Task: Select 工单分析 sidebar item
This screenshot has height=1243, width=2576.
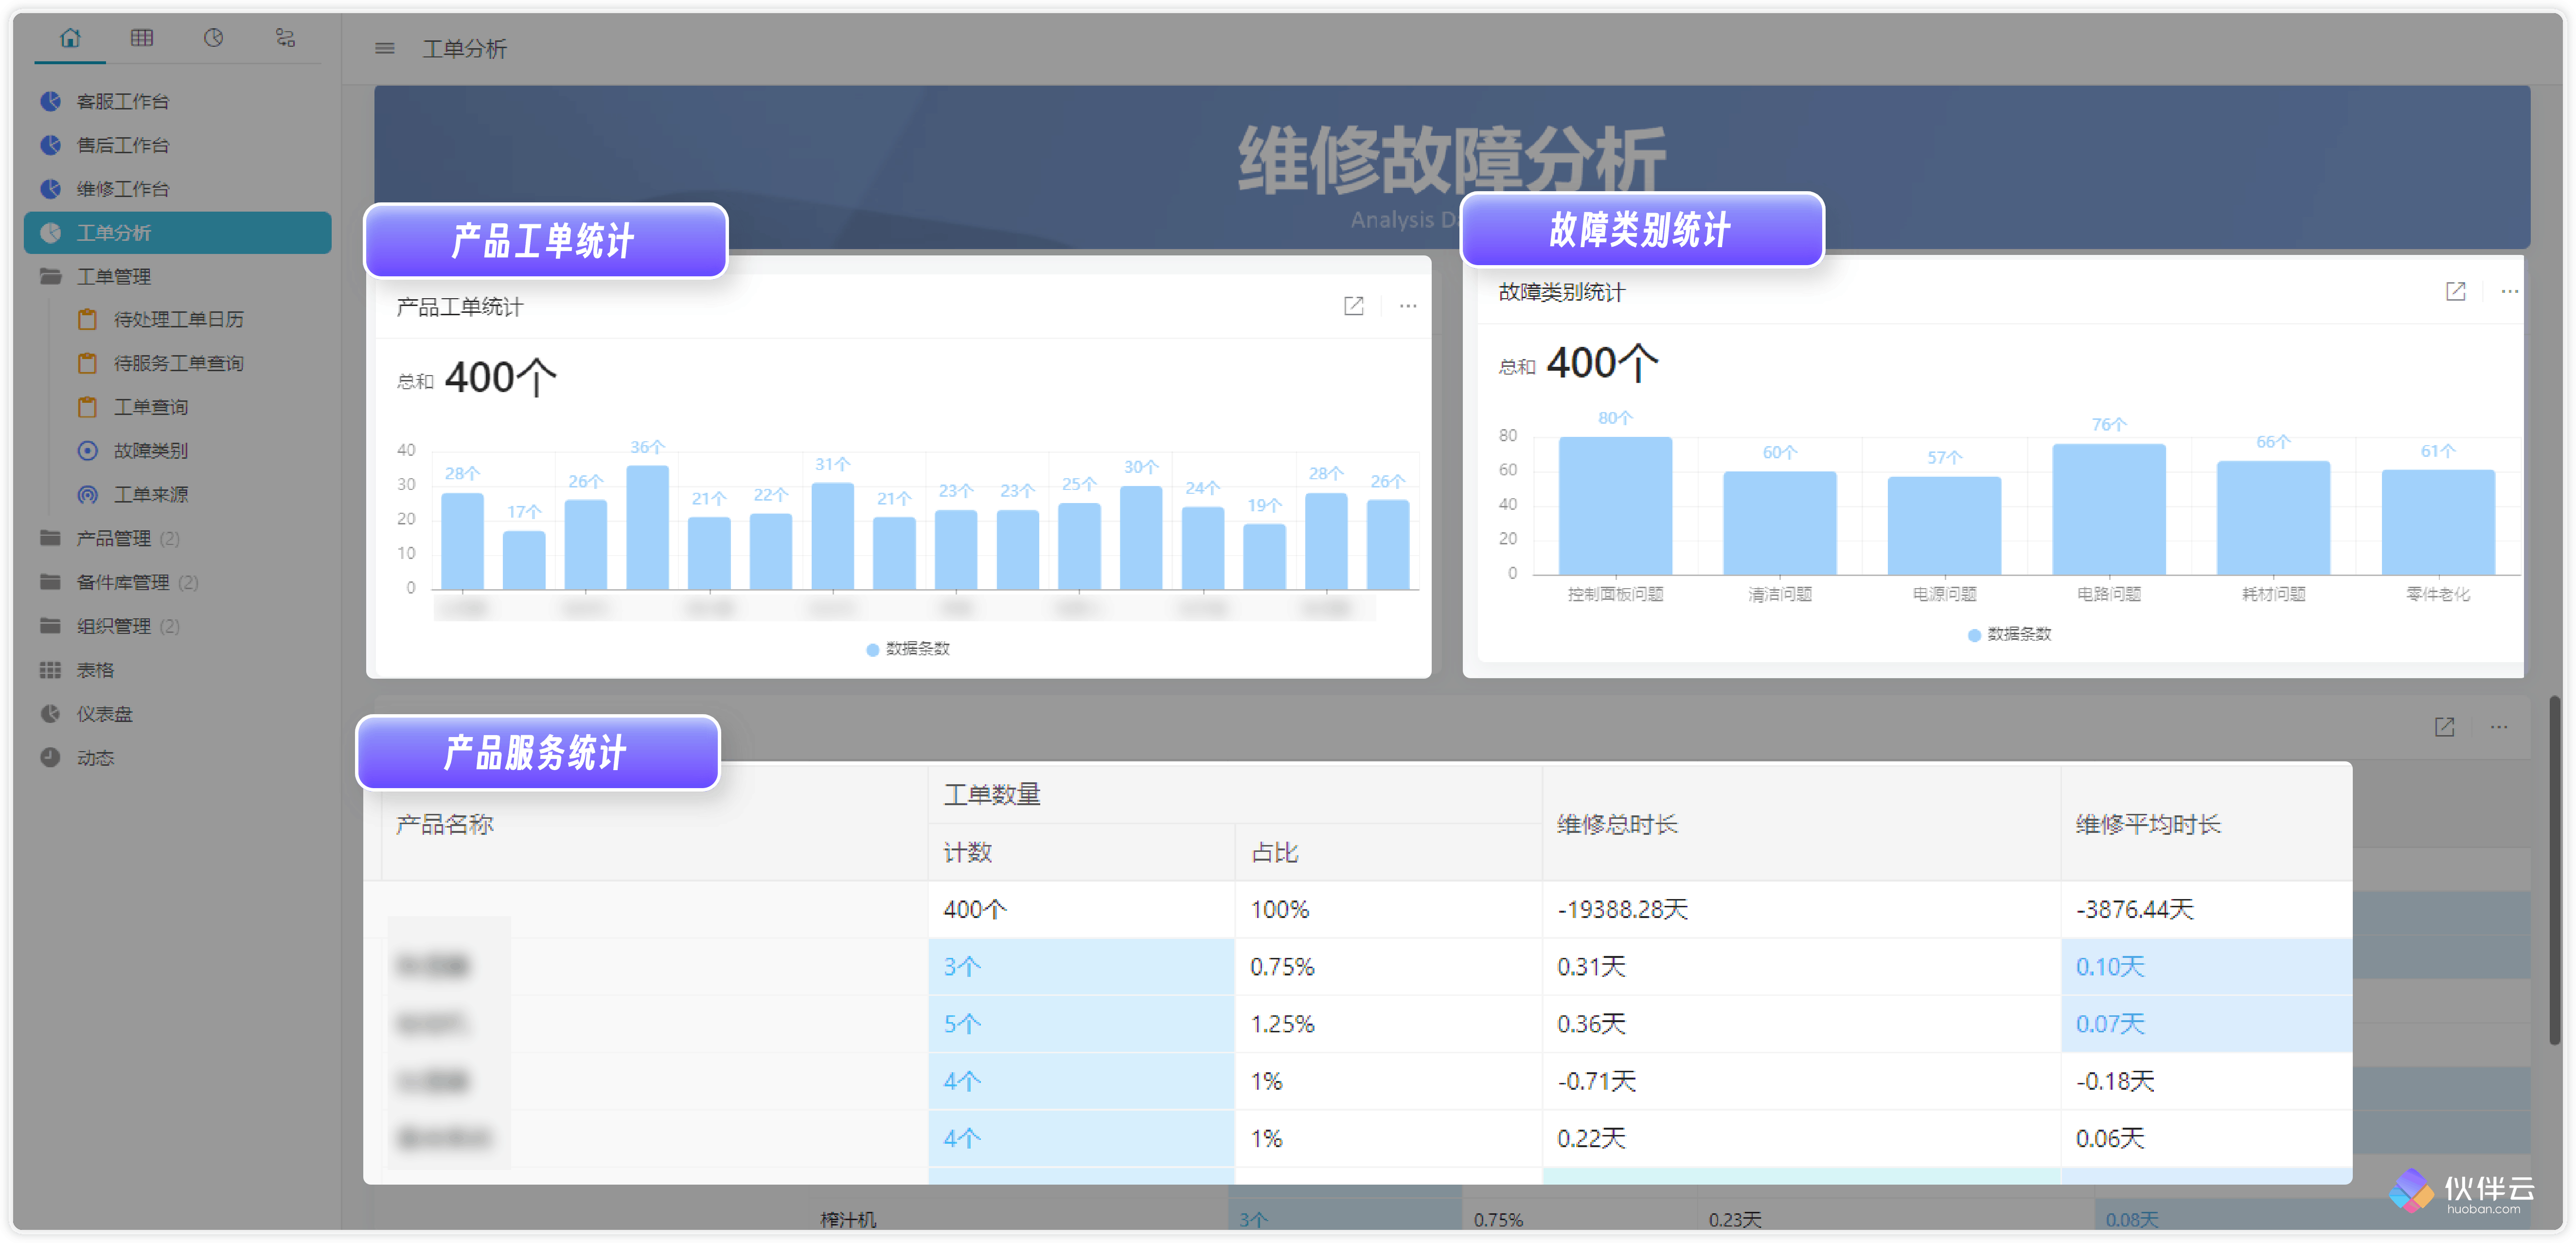Action: 178,233
